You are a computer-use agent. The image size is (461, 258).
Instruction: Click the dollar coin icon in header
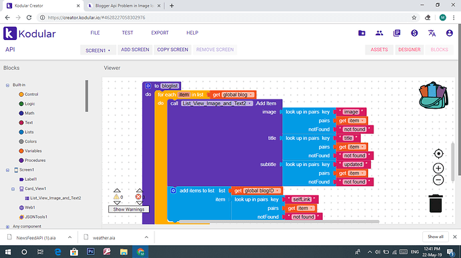coord(414,33)
